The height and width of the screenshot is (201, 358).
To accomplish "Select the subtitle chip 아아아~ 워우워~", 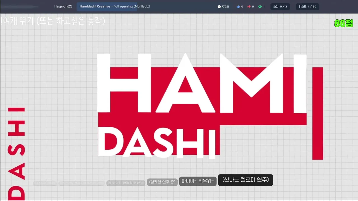I will (x=198, y=181).
